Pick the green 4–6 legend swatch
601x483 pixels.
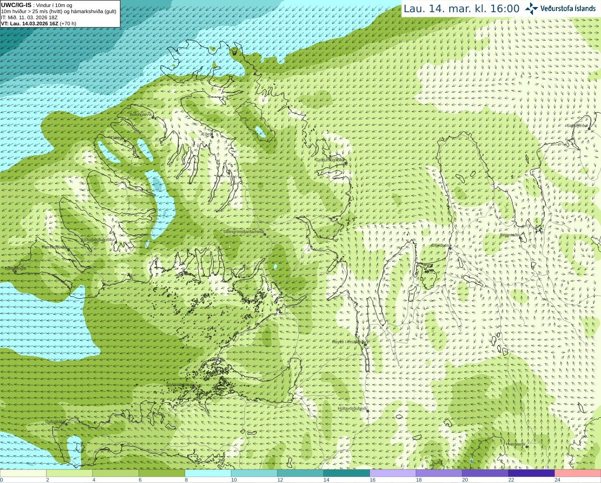(x=116, y=473)
